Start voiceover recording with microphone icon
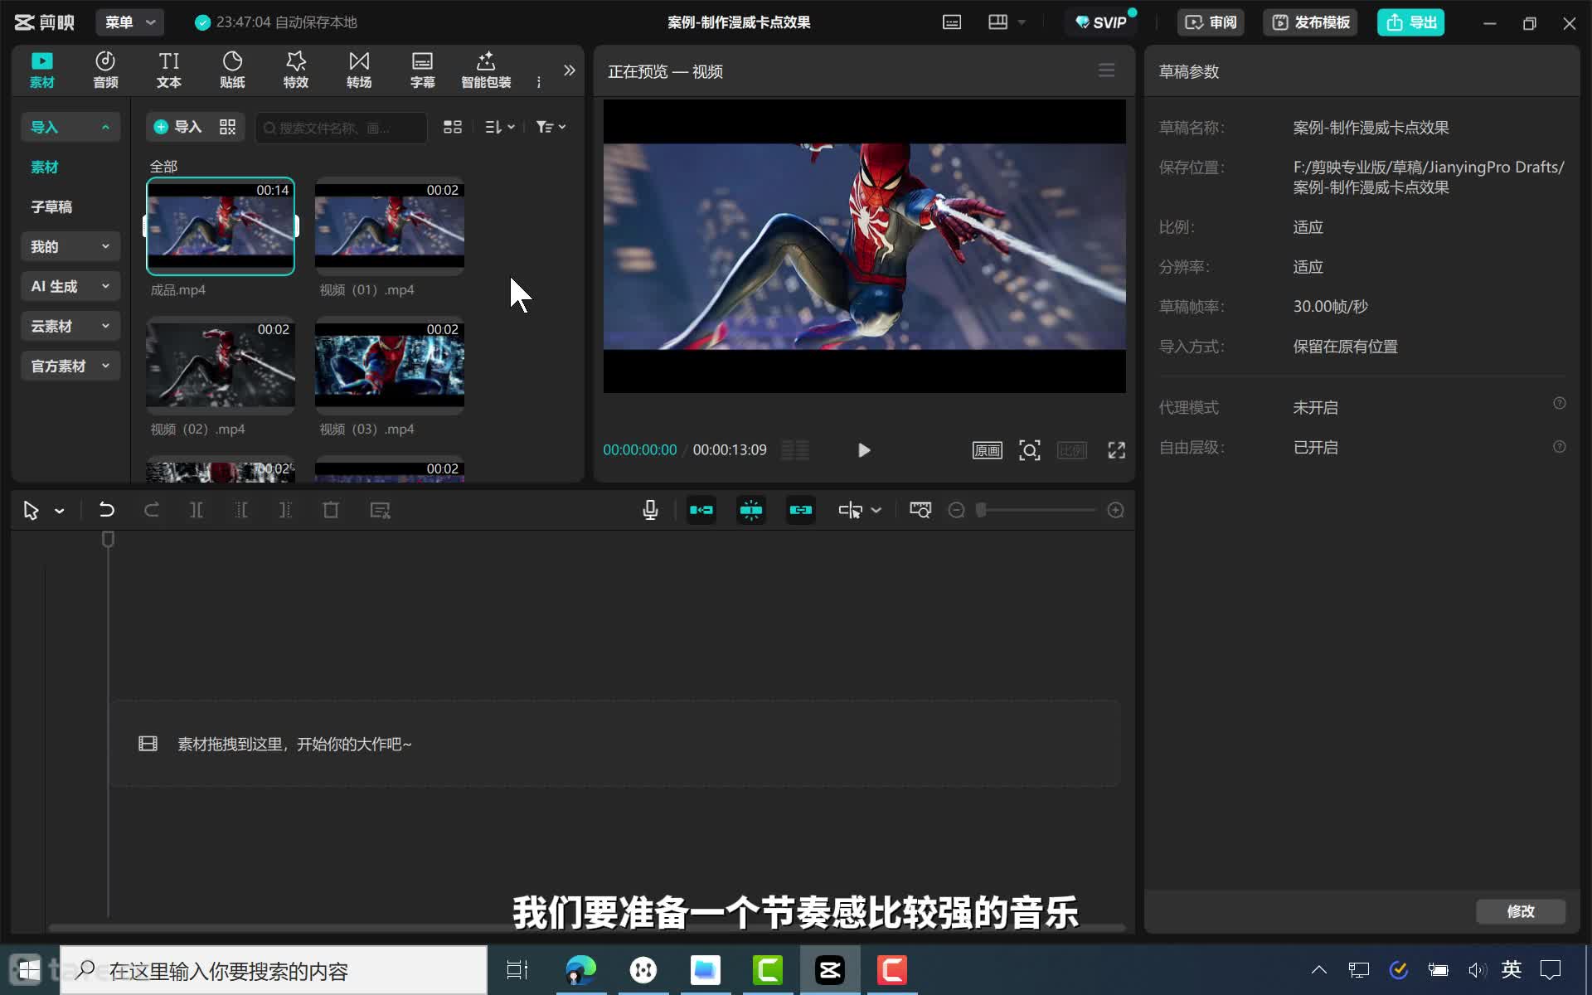 [x=651, y=510]
